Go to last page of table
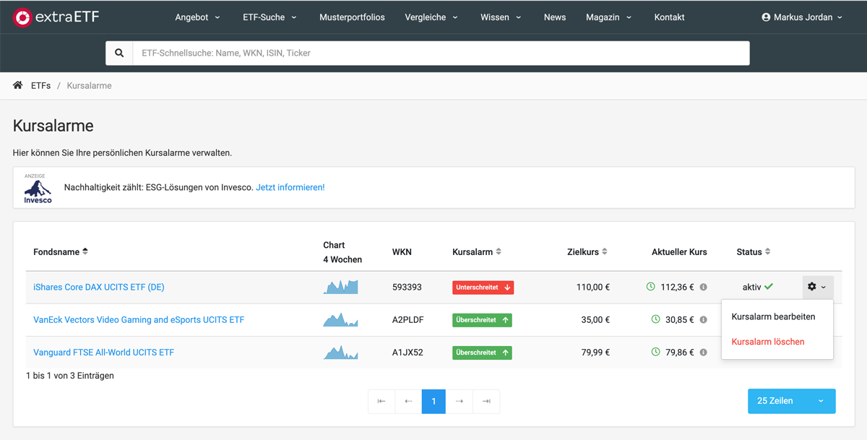Screen dimensions: 867x440 (486, 401)
